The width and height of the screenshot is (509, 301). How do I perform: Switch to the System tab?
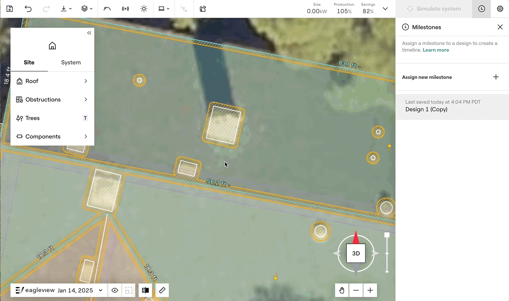tap(71, 62)
